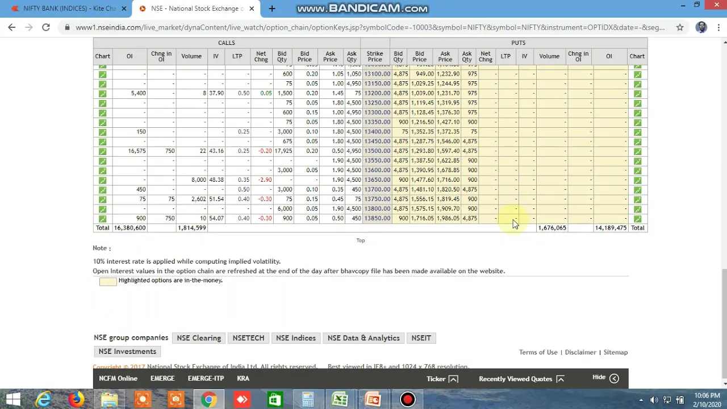The width and height of the screenshot is (727, 409).
Task: Open chart icon for call strike 13650.00
Action: point(102,180)
